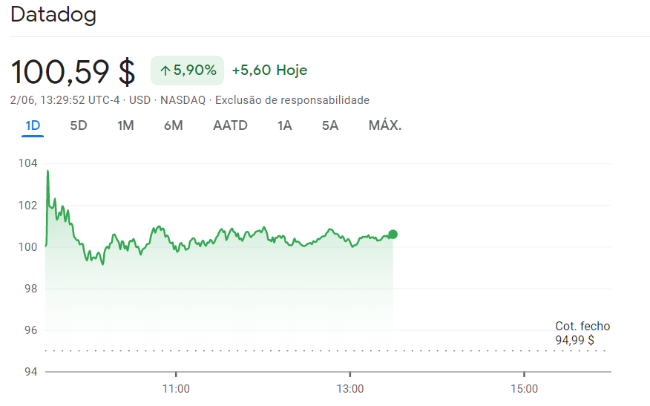Switch to the 1A one-year tab

coord(284,125)
